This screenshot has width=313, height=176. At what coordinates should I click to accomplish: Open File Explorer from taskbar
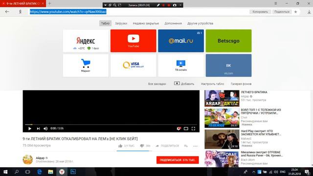point(50,172)
